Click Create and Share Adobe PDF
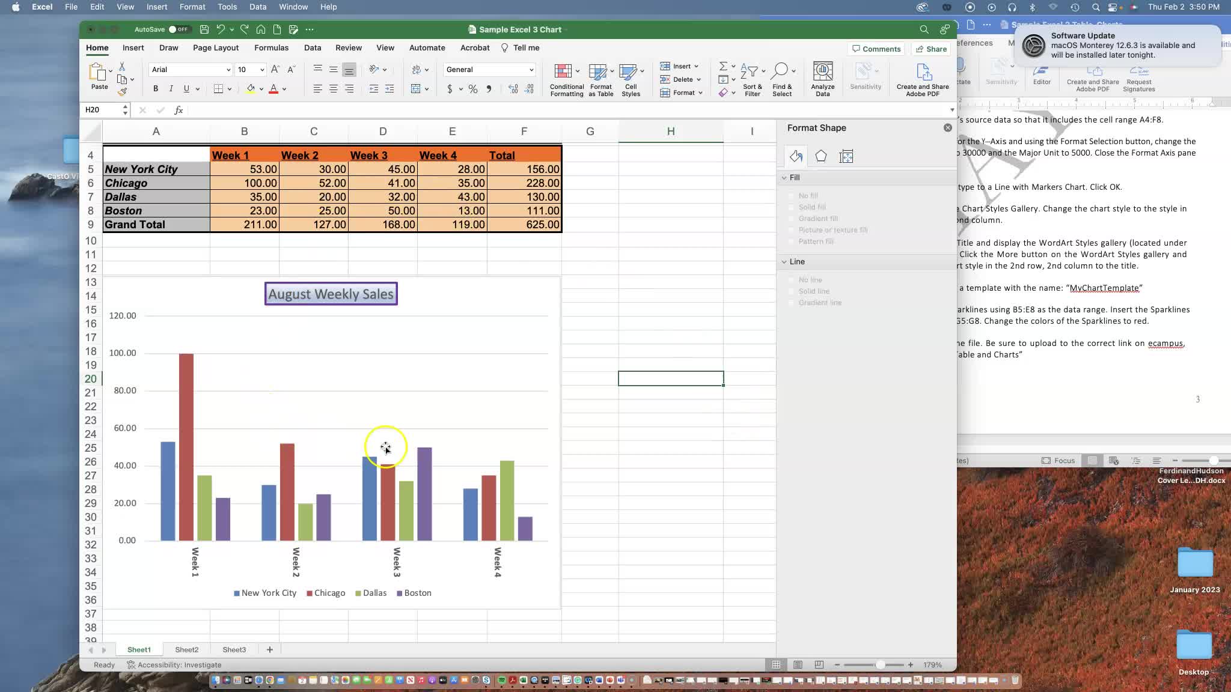Image resolution: width=1231 pixels, height=692 pixels. tap(923, 79)
